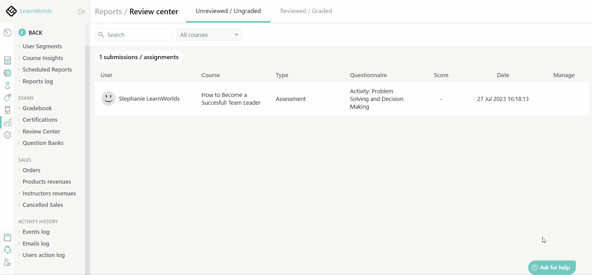This screenshot has height=275, width=592.
Task: Switch to the Reviewed / Graded tab
Action: point(306,11)
